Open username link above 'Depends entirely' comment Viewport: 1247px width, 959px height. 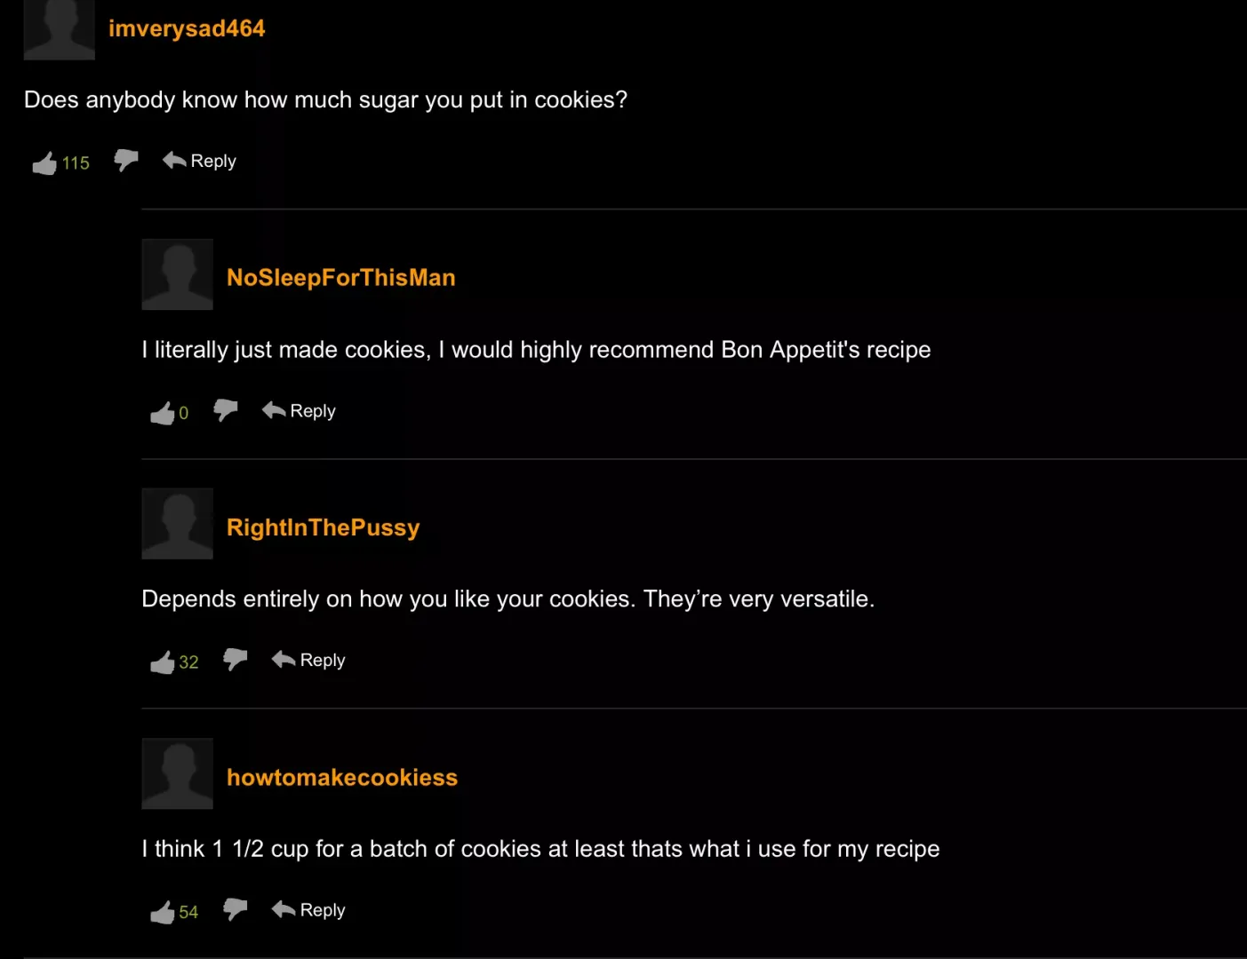tap(323, 528)
